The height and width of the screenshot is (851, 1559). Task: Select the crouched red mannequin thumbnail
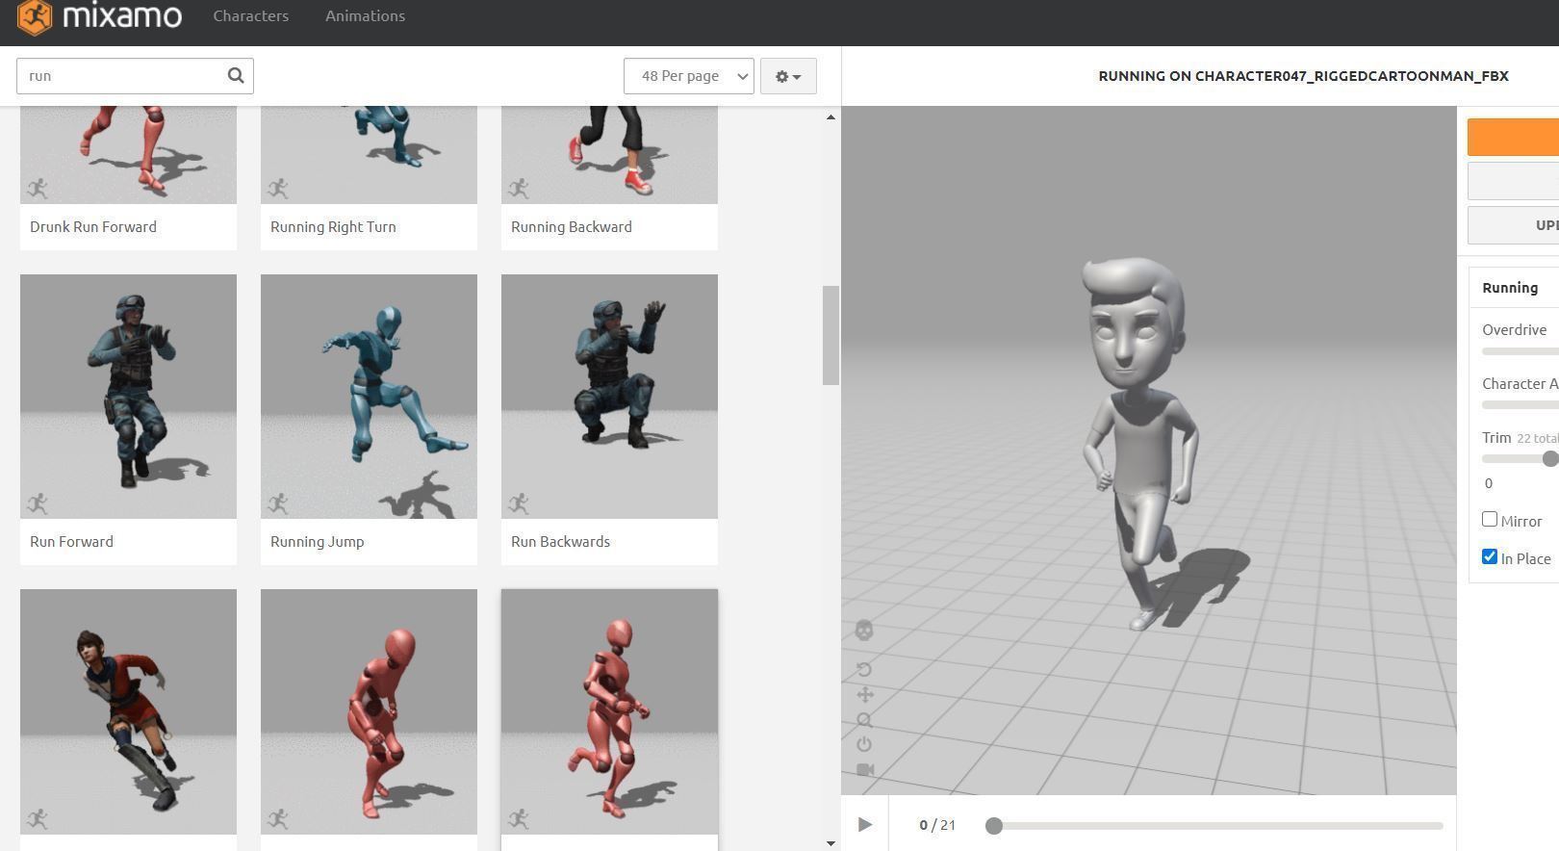369,711
